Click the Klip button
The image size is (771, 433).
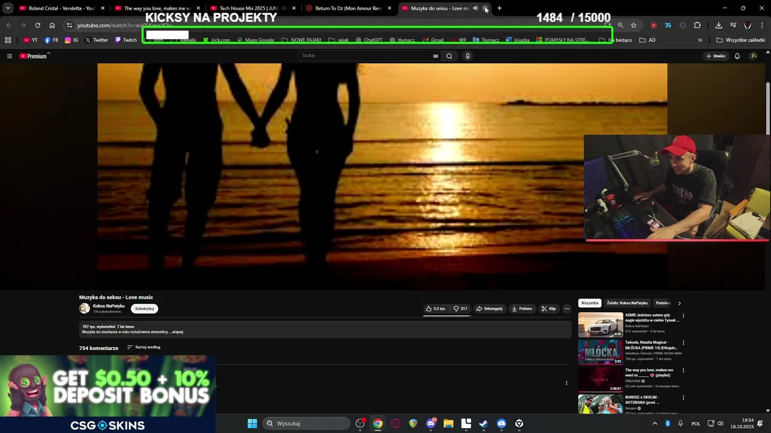pyautogui.click(x=549, y=309)
